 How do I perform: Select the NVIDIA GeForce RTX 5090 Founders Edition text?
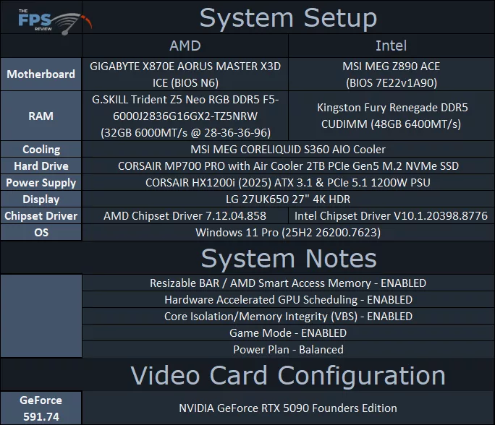(288, 408)
